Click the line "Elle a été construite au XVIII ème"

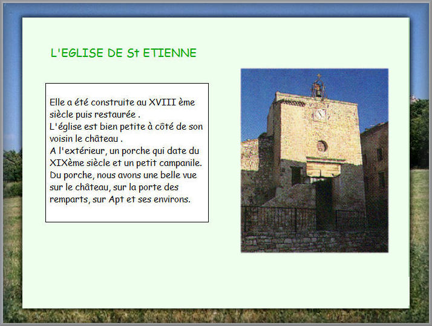click(122, 102)
